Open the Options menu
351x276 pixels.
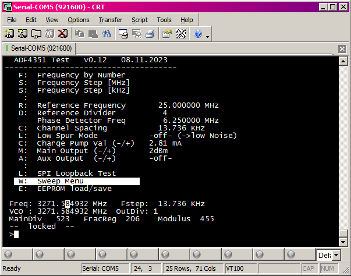[79, 20]
